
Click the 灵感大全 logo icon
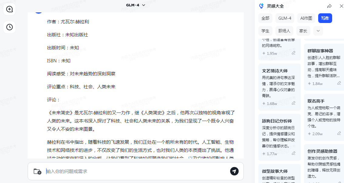coord(261,6)
